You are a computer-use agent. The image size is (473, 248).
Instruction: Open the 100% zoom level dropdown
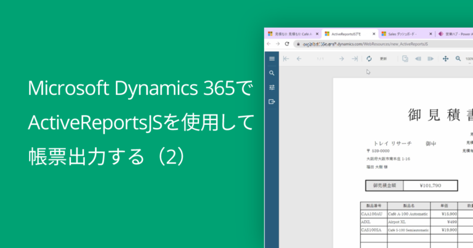pyautogui.click(x=469, y=59)
